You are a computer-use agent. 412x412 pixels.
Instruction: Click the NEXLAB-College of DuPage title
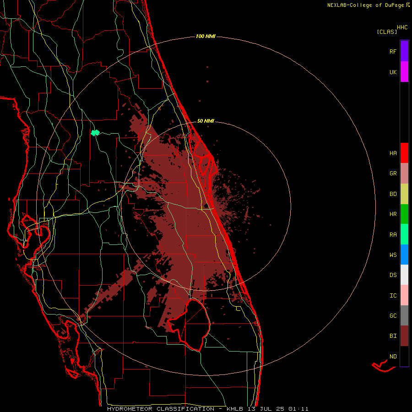[365, 5]
